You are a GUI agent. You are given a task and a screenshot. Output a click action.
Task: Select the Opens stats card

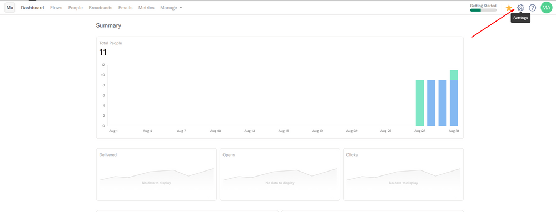coord(280,174)
